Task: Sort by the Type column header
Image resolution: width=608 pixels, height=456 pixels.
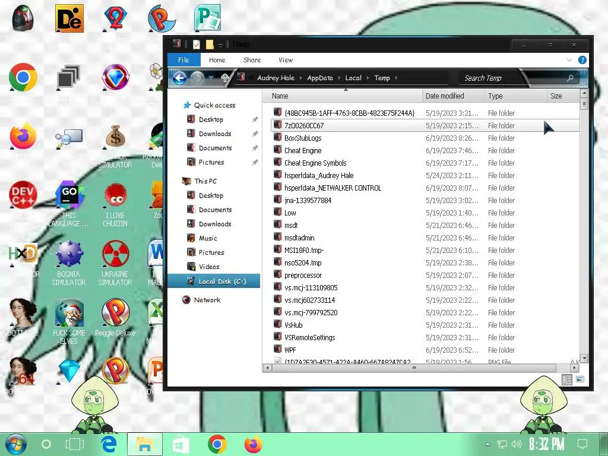Action: pyautogui.click(x=515, y=96)
